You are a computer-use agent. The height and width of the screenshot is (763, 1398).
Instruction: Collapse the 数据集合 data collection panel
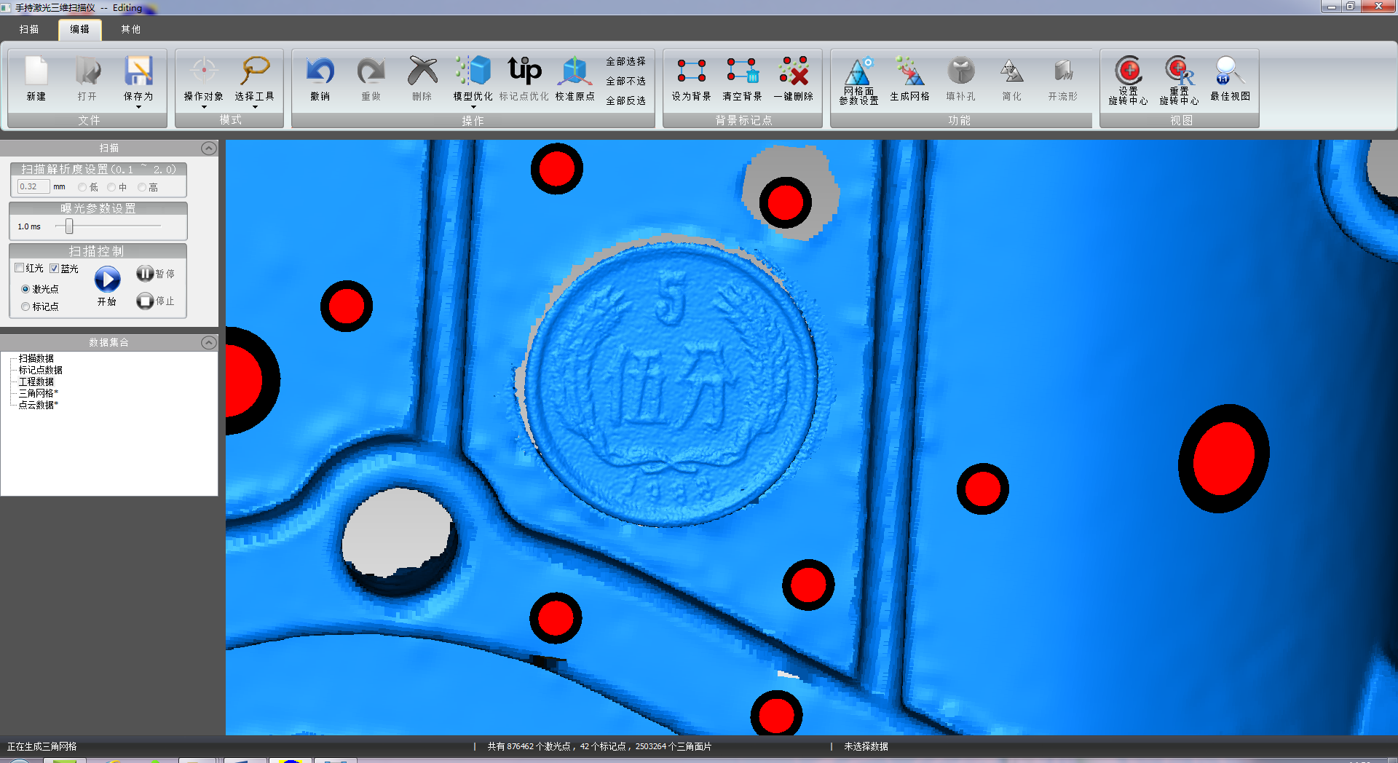[208, 342]
